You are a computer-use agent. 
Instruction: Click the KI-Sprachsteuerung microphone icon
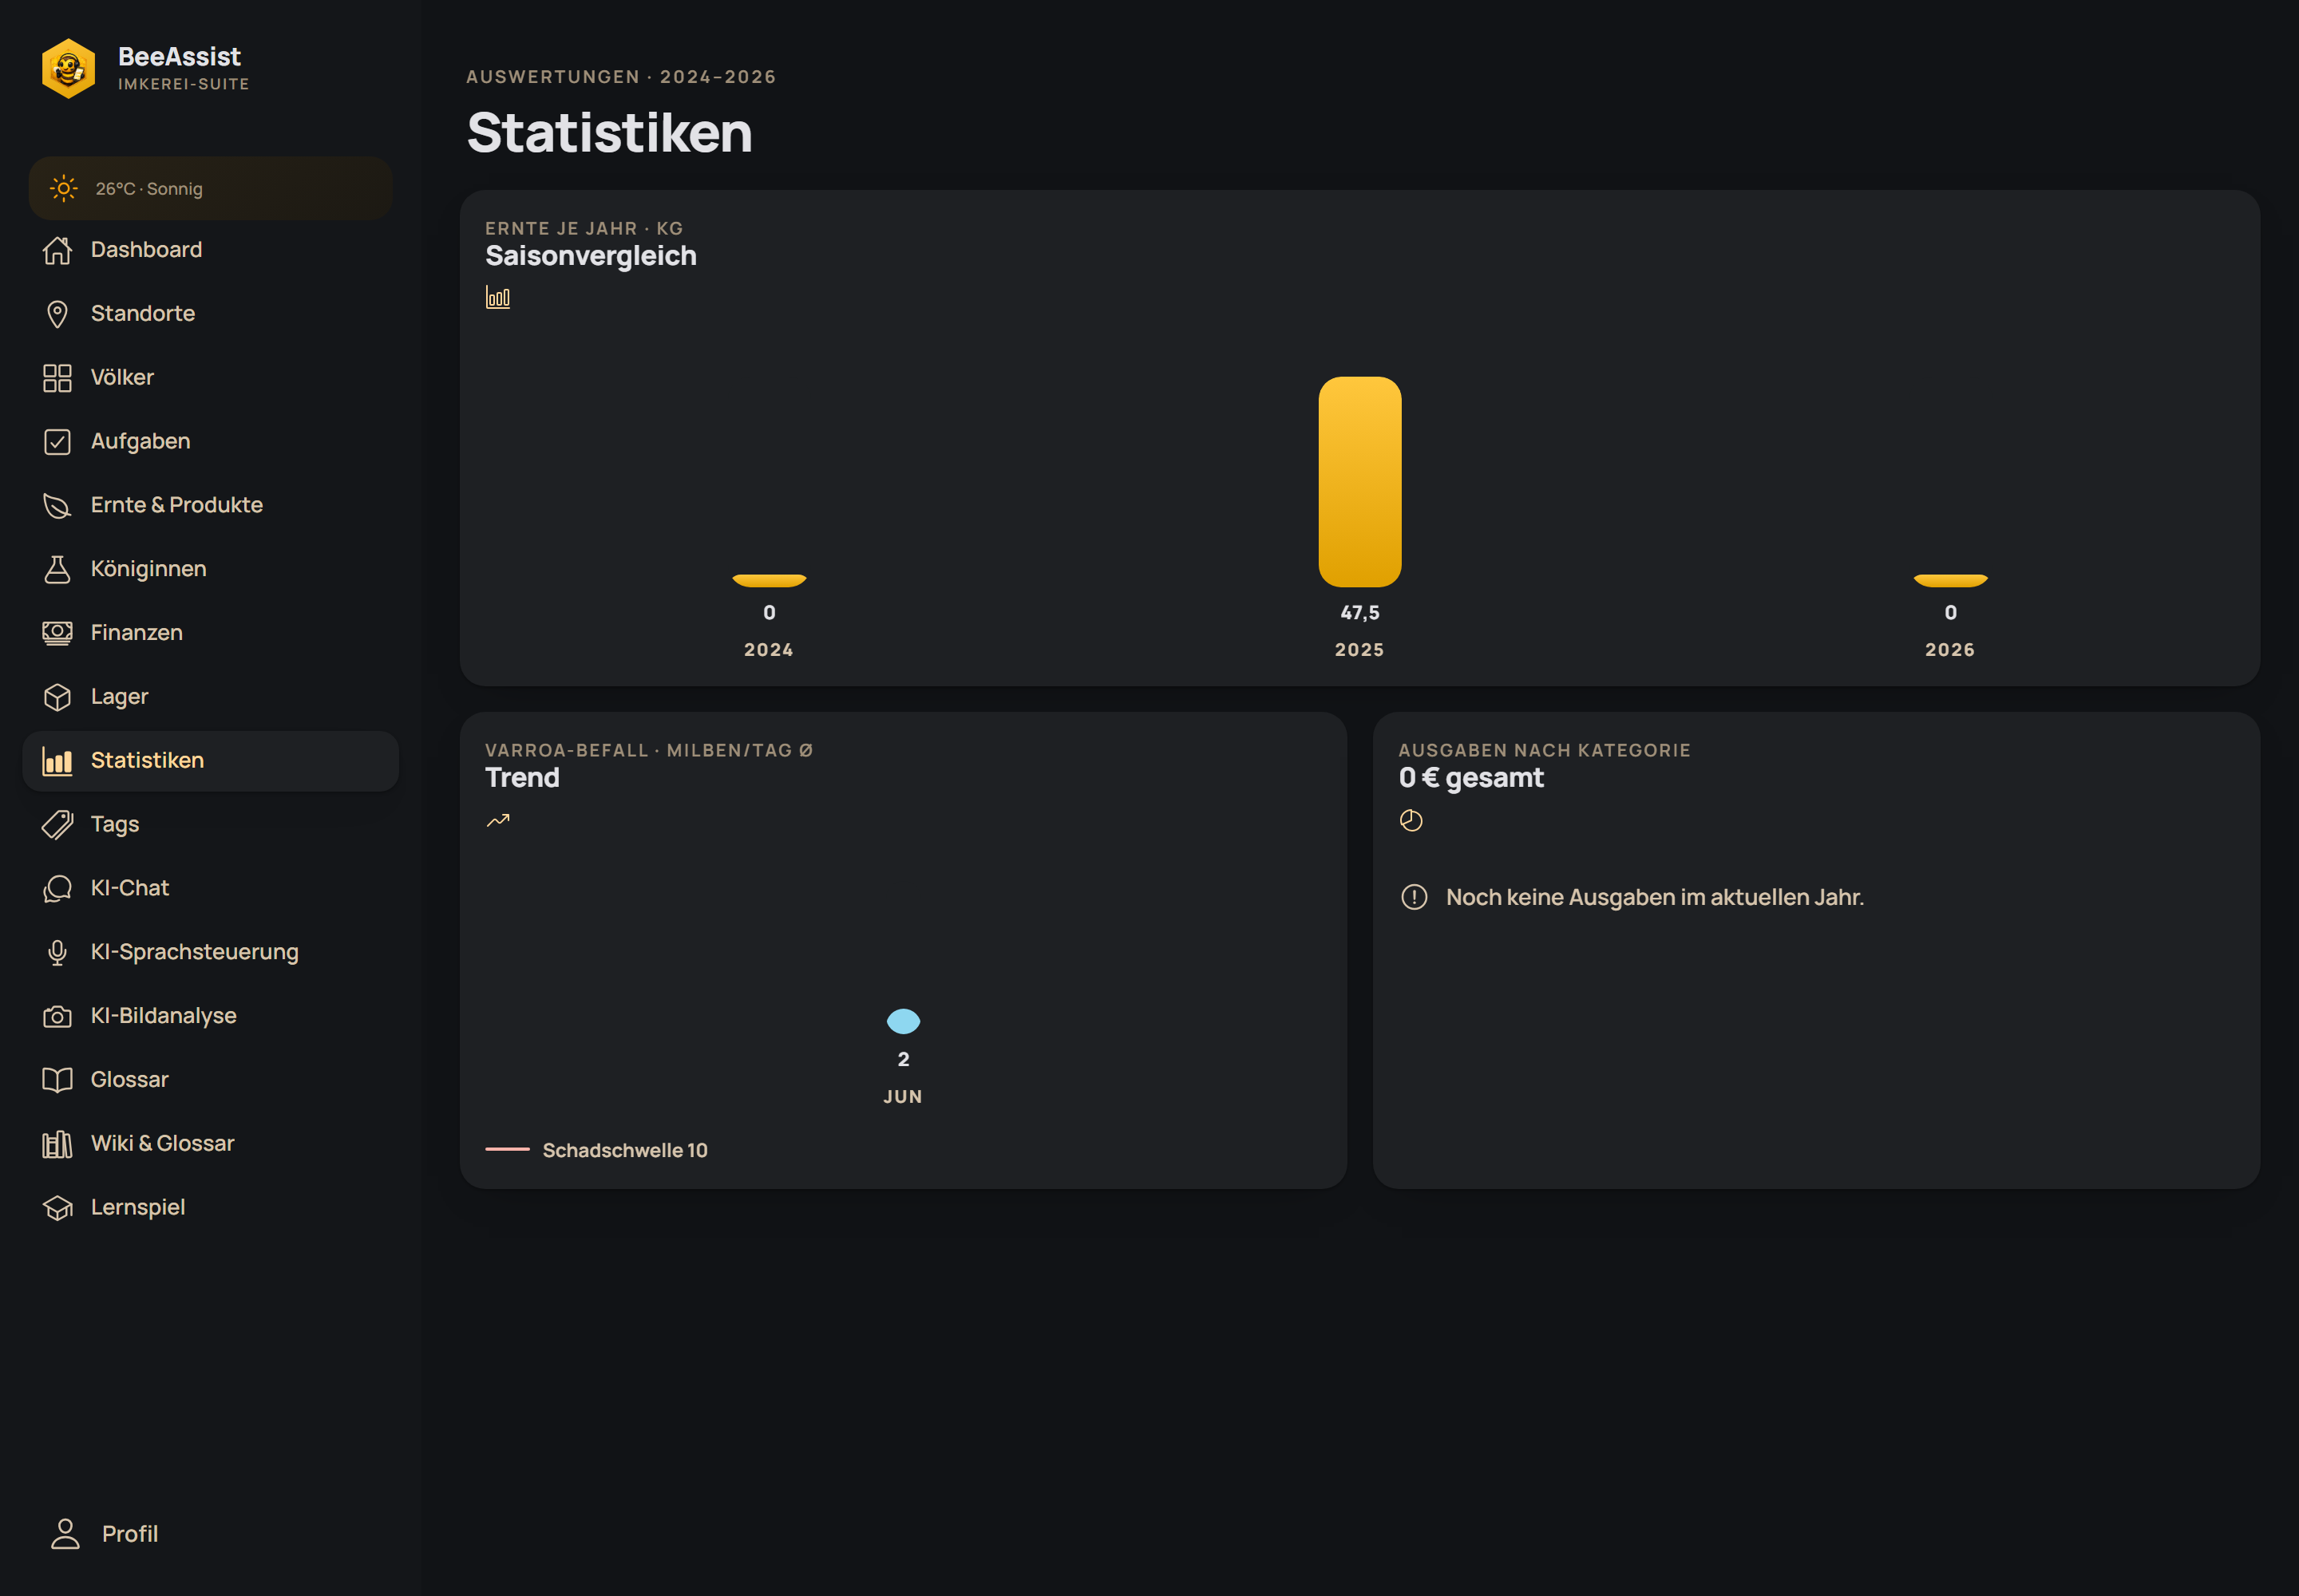point(57,952)
